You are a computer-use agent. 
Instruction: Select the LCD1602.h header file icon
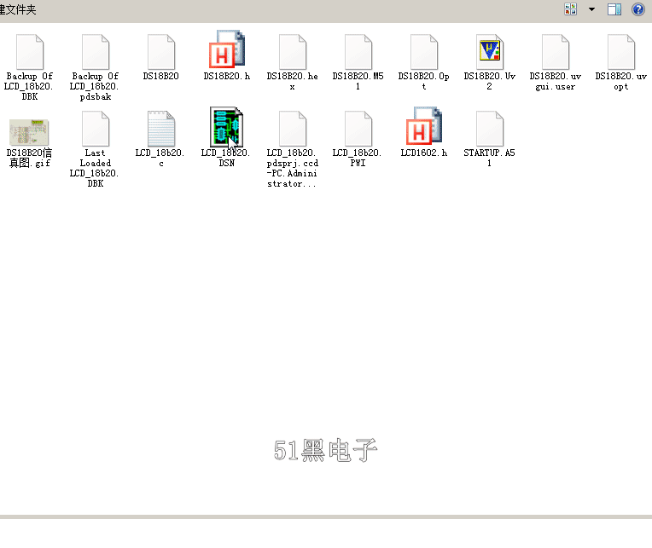424,125
